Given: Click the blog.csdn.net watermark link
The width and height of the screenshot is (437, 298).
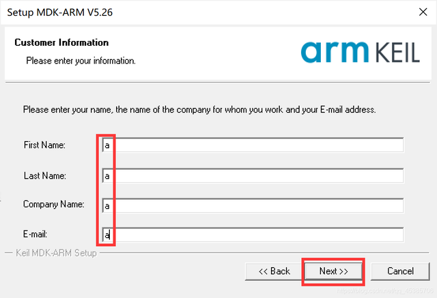Looking at the screenshot, I should pyautogui.click(x=385, y=291).
